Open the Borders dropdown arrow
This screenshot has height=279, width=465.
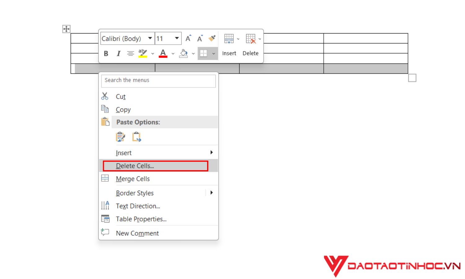(x=214, y=54)
